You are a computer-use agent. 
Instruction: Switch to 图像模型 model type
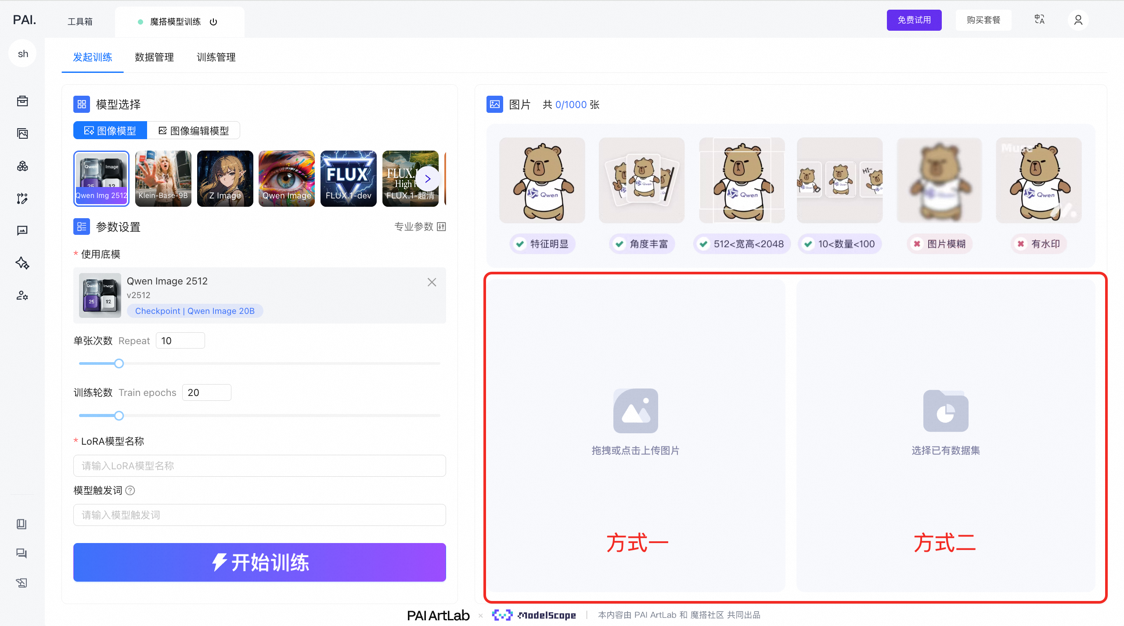tap(110, 131)
